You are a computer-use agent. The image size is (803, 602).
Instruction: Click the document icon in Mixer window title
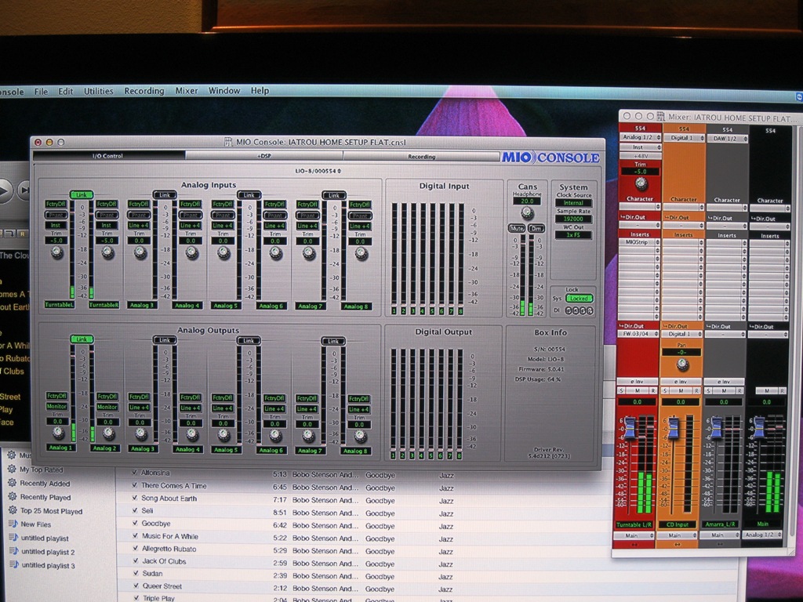coord(660,117)
